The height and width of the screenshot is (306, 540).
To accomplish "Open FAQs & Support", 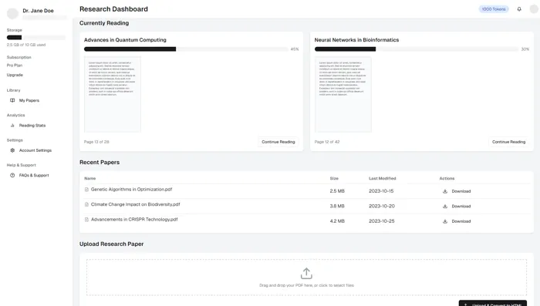I will click(34, 175).
